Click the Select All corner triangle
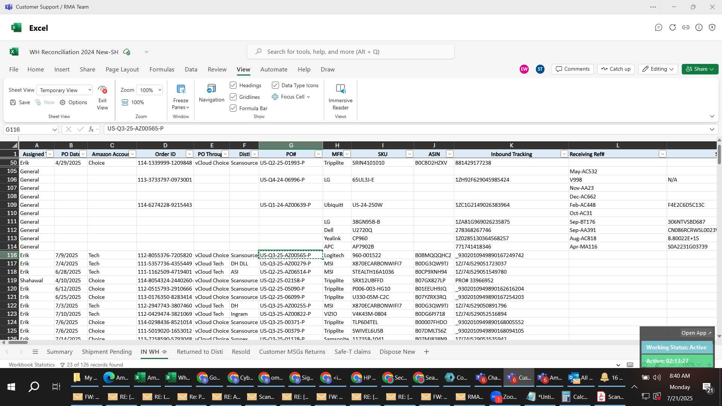The width and height of the screenshot is (722, 406). click(x=14, y=145)
